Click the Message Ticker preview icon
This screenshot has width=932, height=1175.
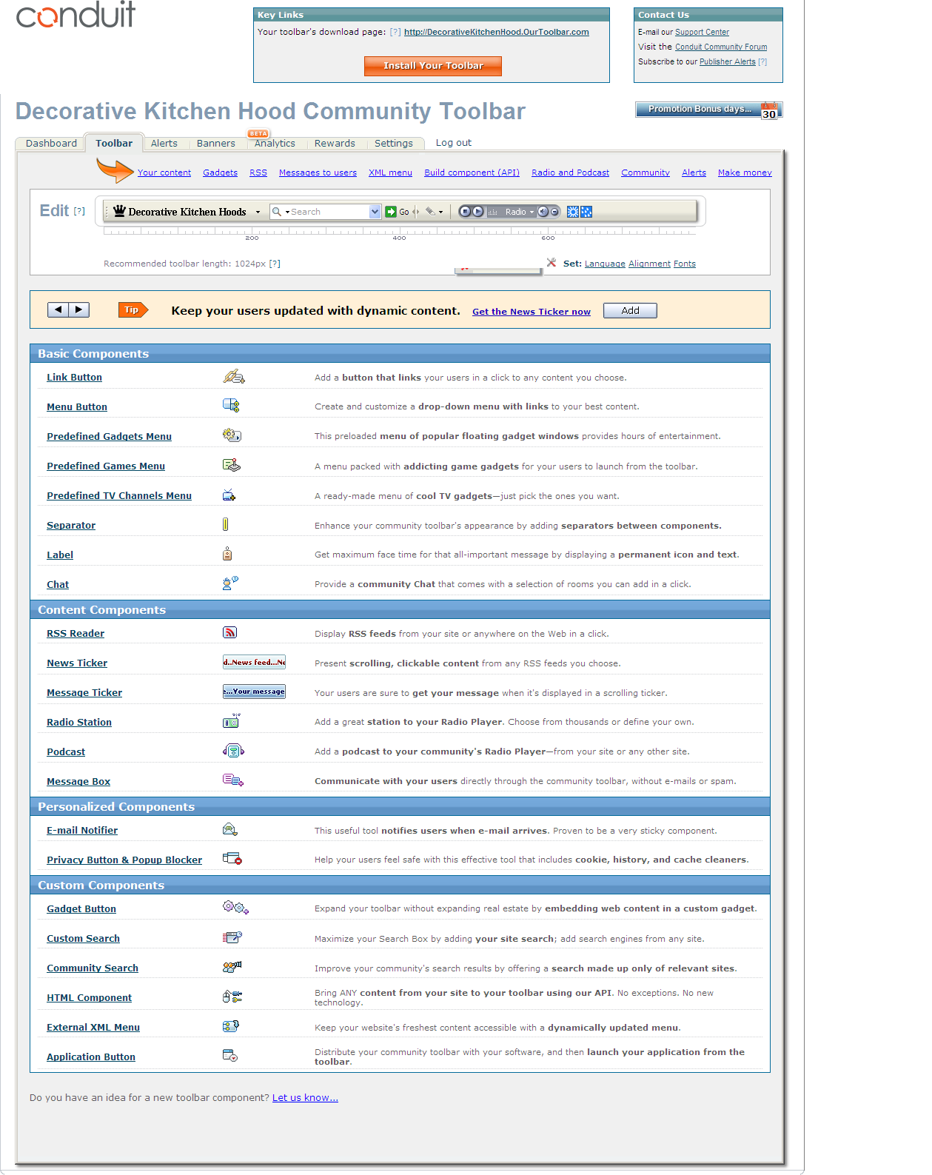pyautogui.click(x=254, y=692)
